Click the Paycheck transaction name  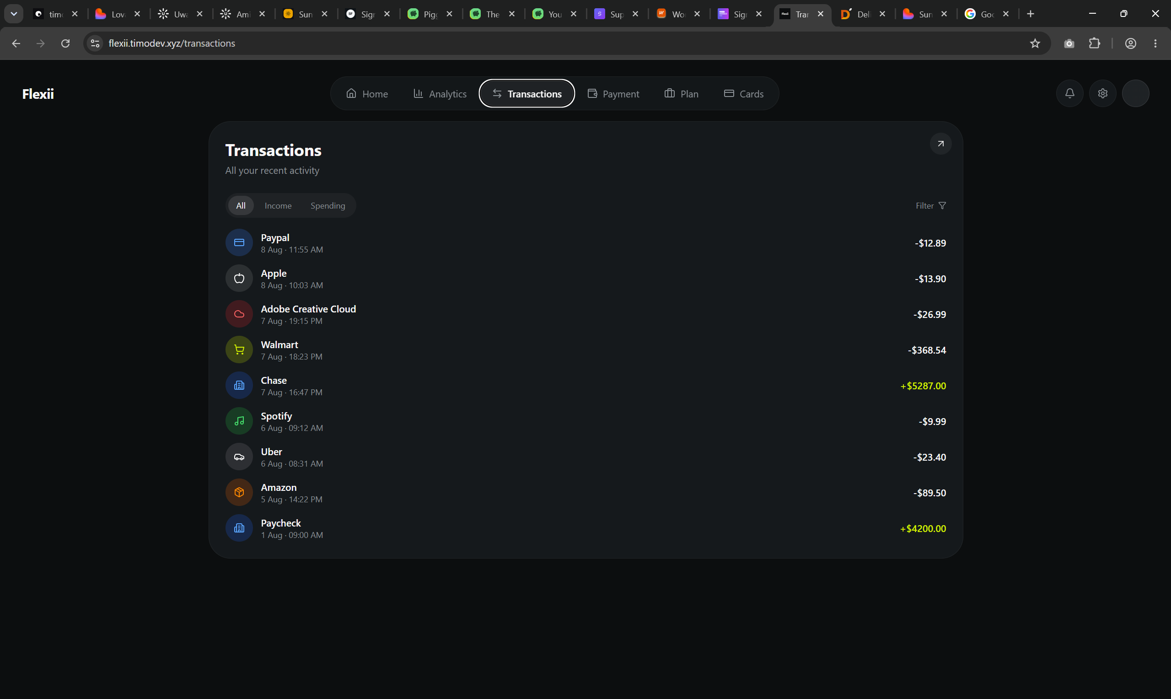(280, 523)
